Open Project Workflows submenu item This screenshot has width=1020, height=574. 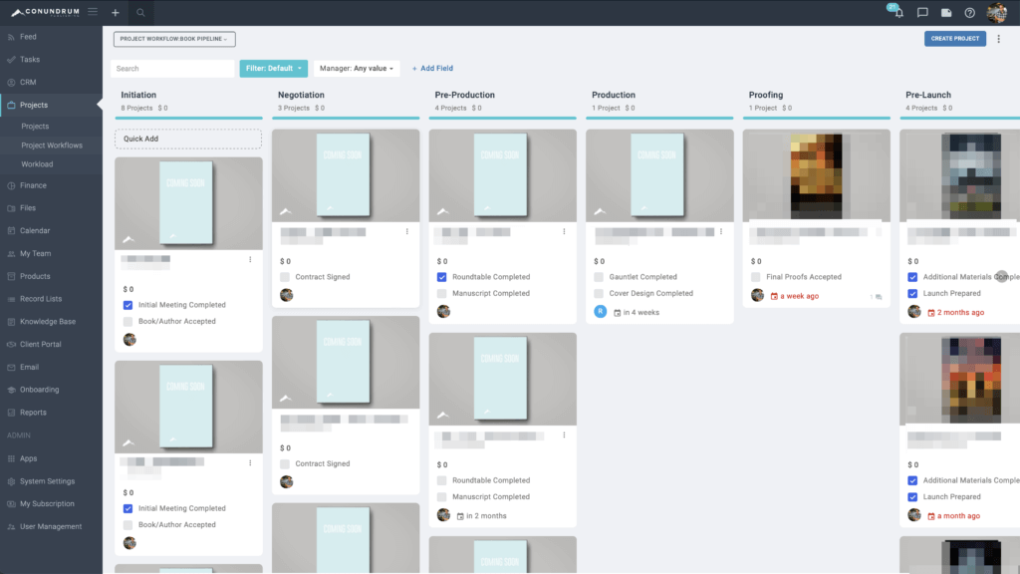(52, 145)
